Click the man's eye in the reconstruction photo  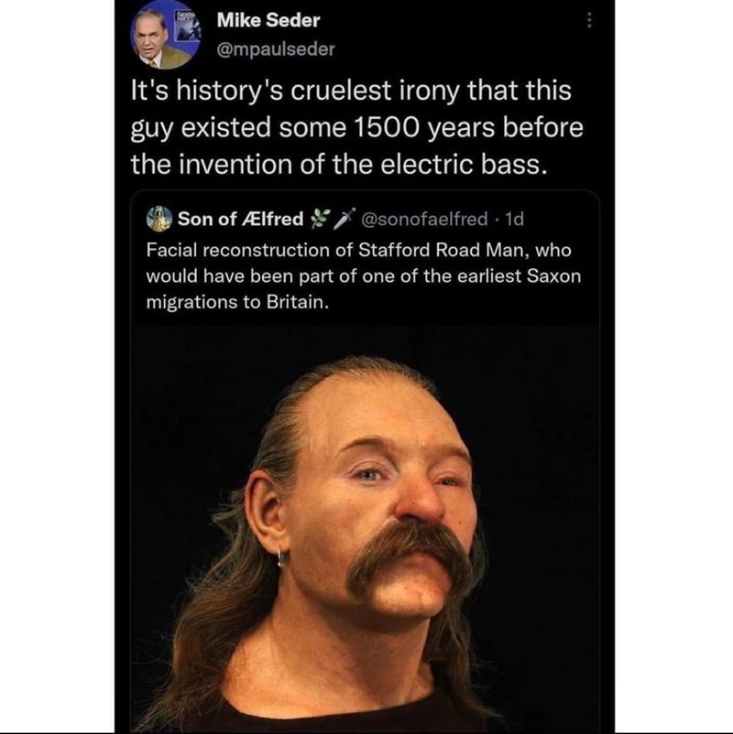pyautogui.click(x=369, y=476)
